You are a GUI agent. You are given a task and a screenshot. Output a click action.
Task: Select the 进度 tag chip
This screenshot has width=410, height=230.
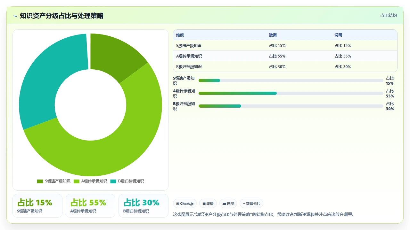[x=228, y=203]
